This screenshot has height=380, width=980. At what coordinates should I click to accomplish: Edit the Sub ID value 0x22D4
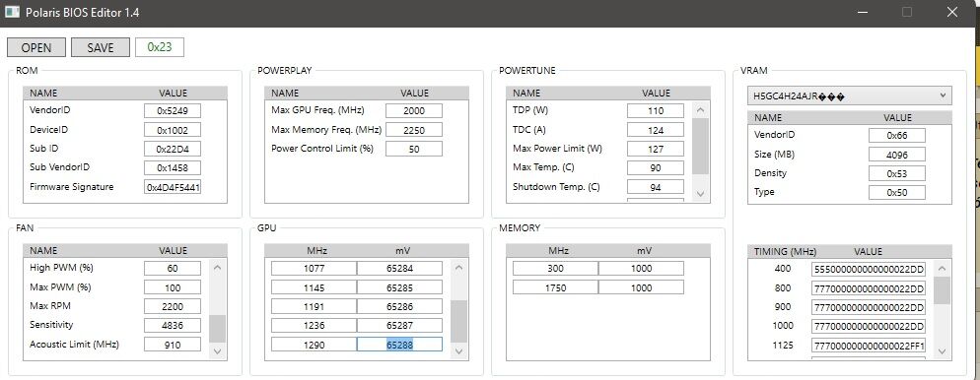[173, 149]
